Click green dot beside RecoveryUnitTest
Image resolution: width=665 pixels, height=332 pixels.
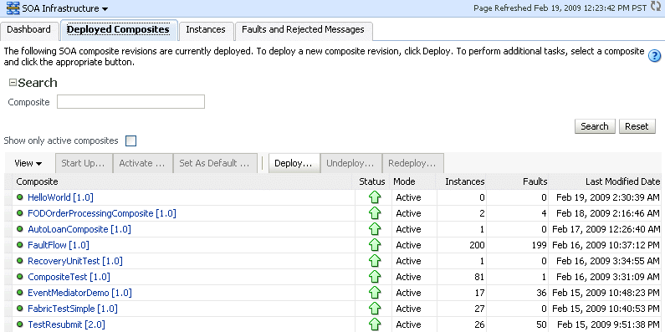[x=19, y=261]
